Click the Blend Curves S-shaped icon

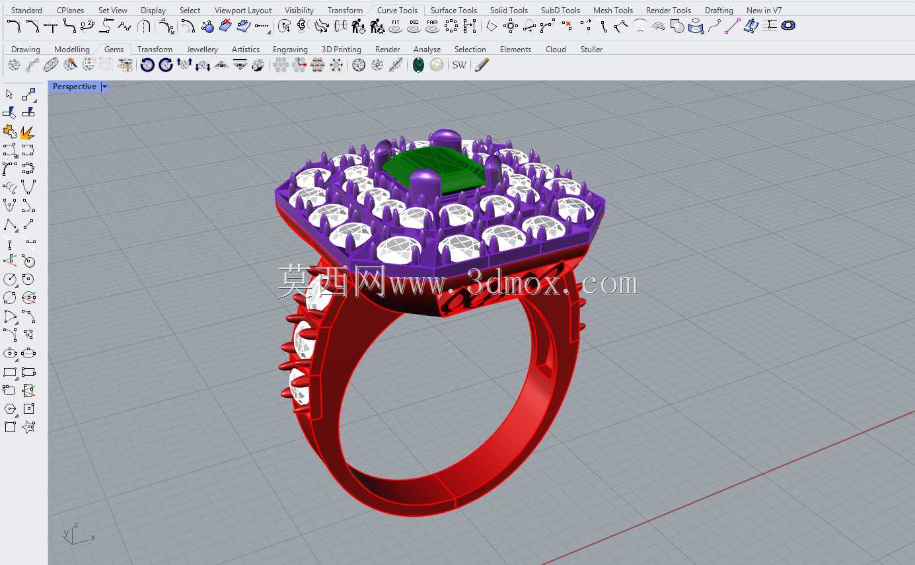69,26
